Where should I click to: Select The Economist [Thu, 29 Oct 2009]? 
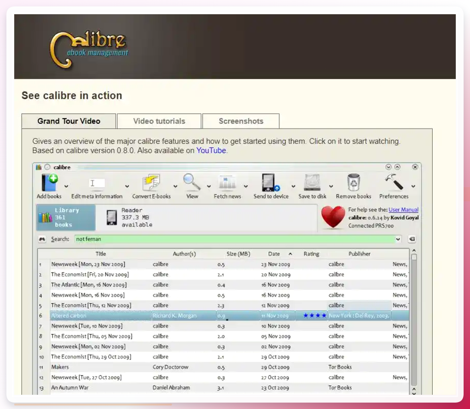click(223, 357)
